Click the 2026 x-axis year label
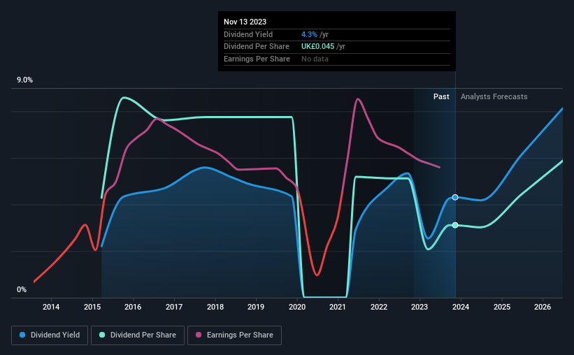The width and height of the screenshot is (574, 355). pos(543,307)
